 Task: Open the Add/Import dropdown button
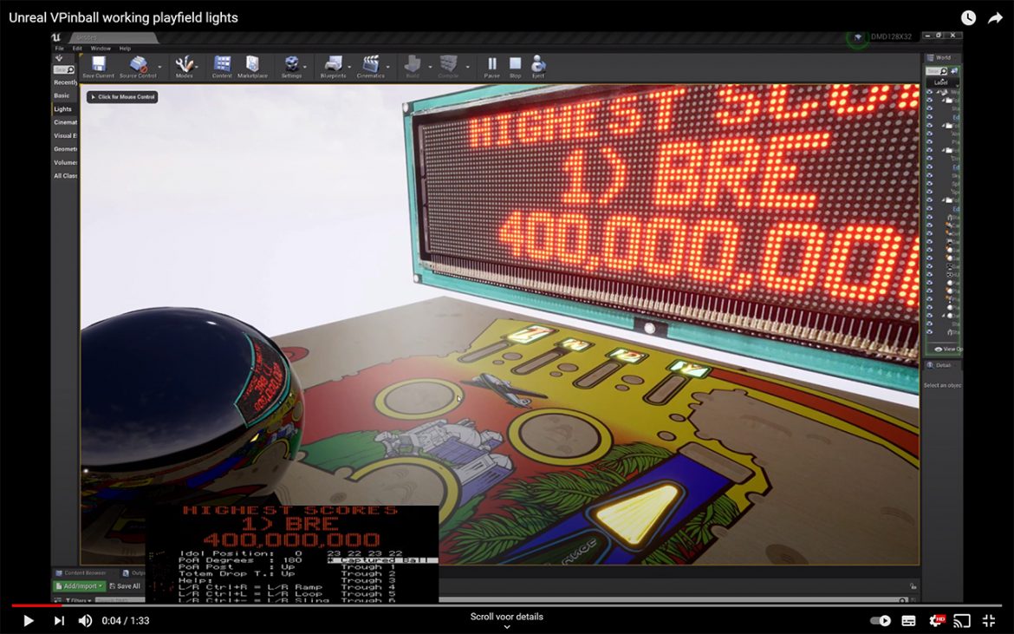coord(80,586)
